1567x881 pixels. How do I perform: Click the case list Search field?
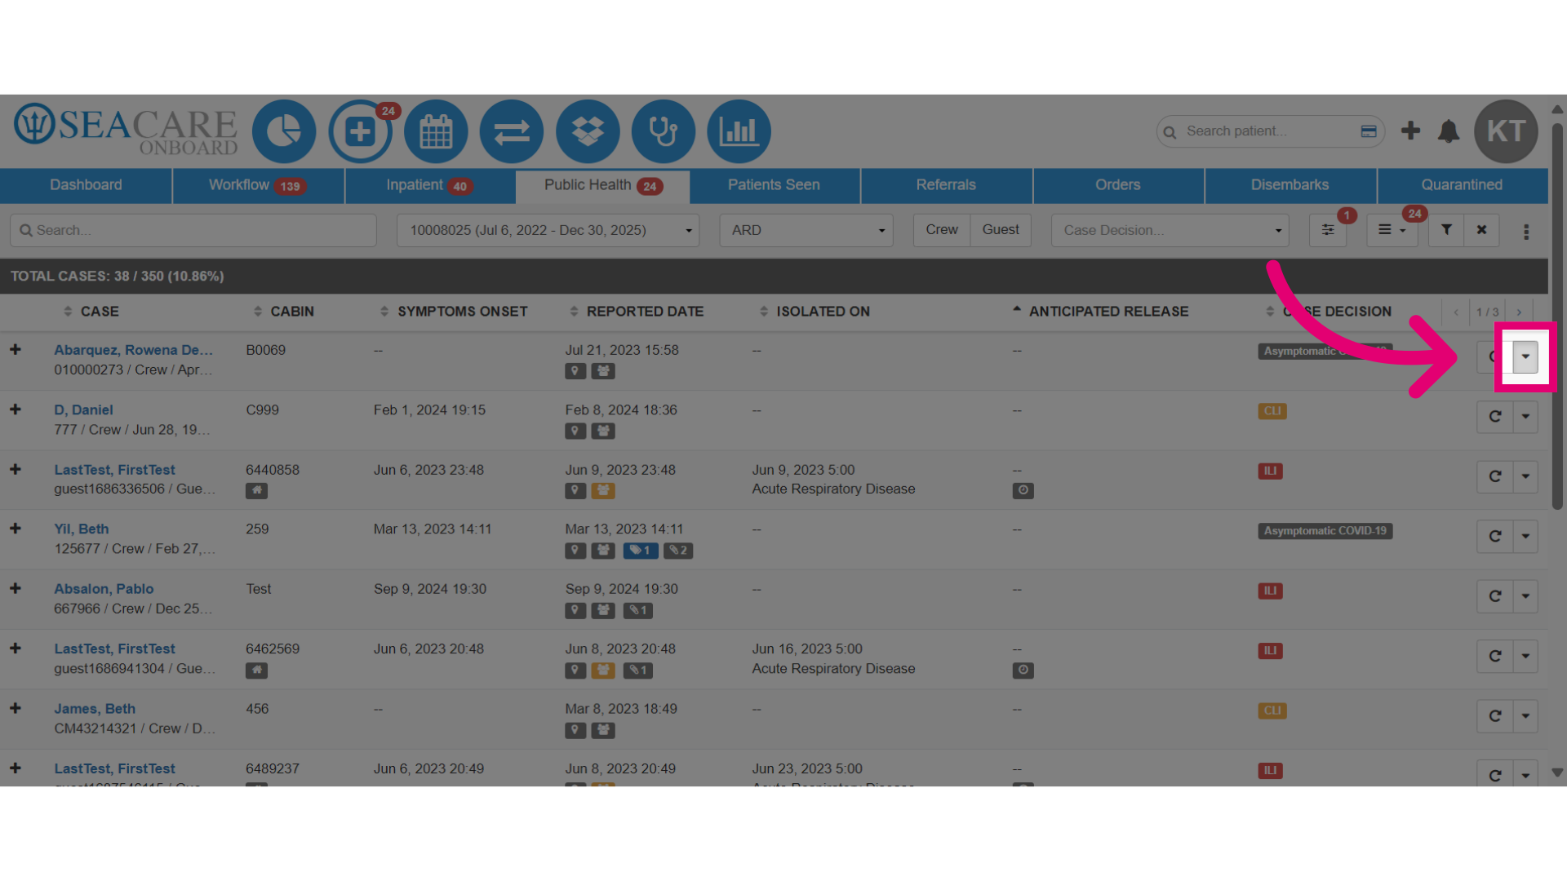click(193, 230)
